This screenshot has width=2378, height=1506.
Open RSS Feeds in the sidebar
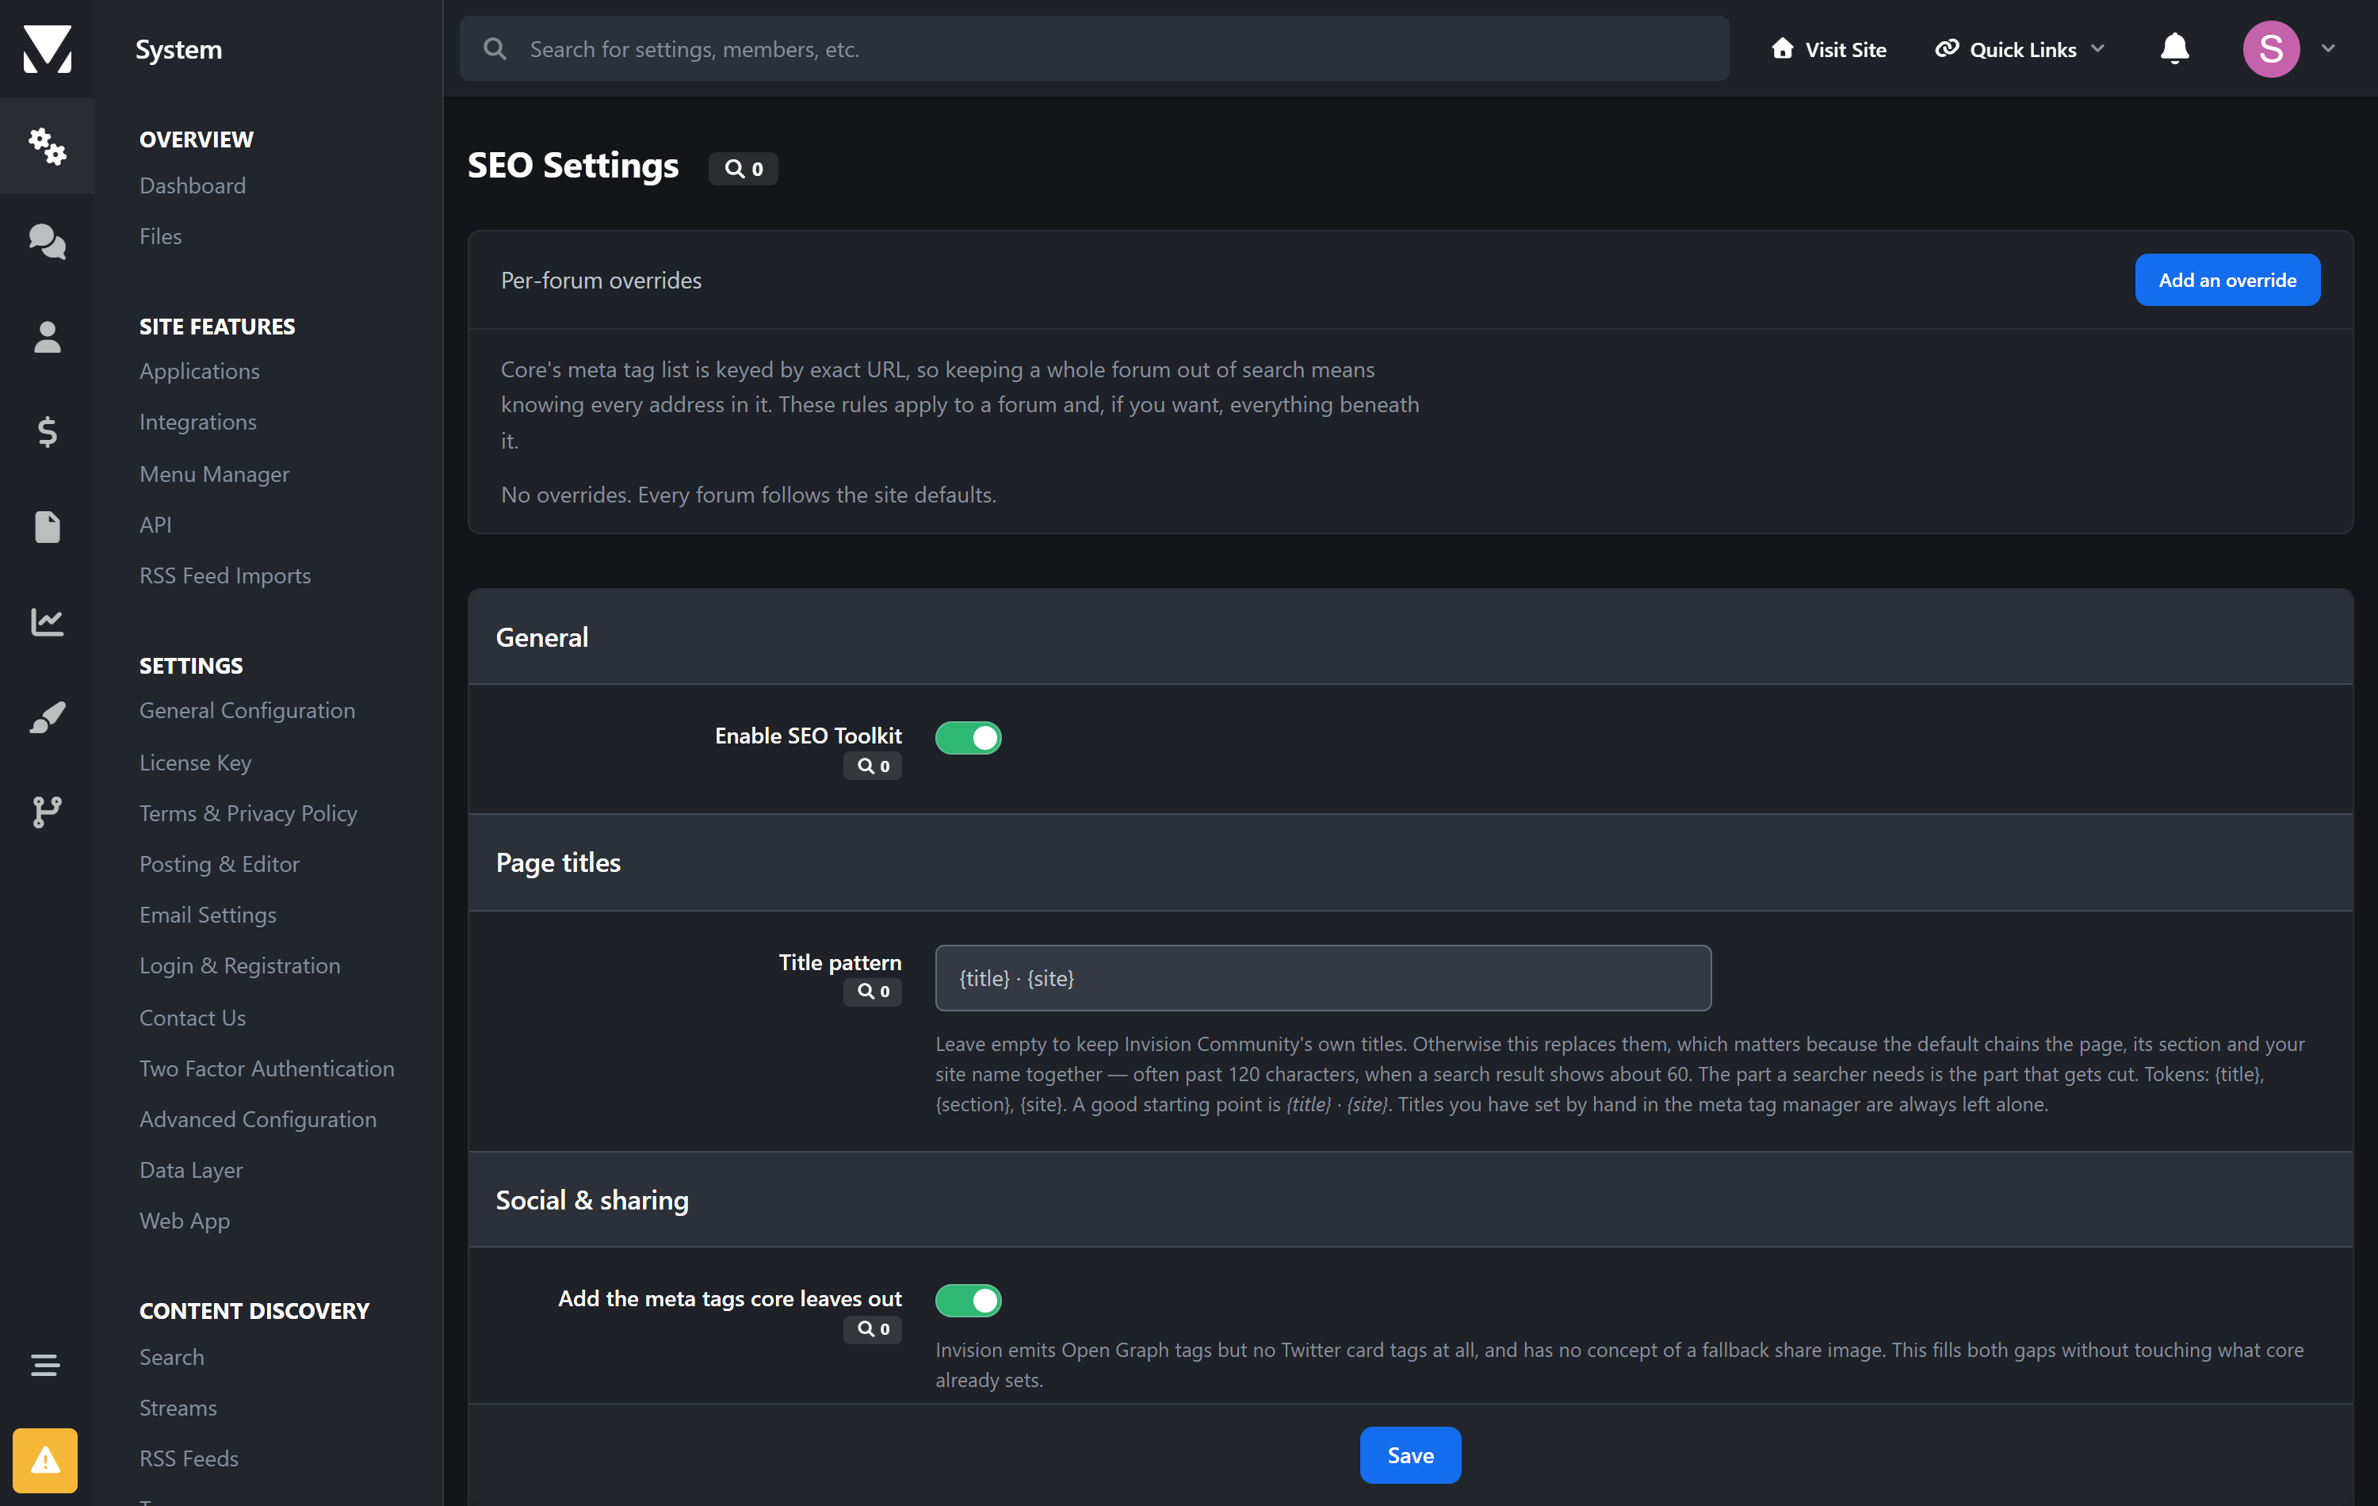click(189, 1458)
